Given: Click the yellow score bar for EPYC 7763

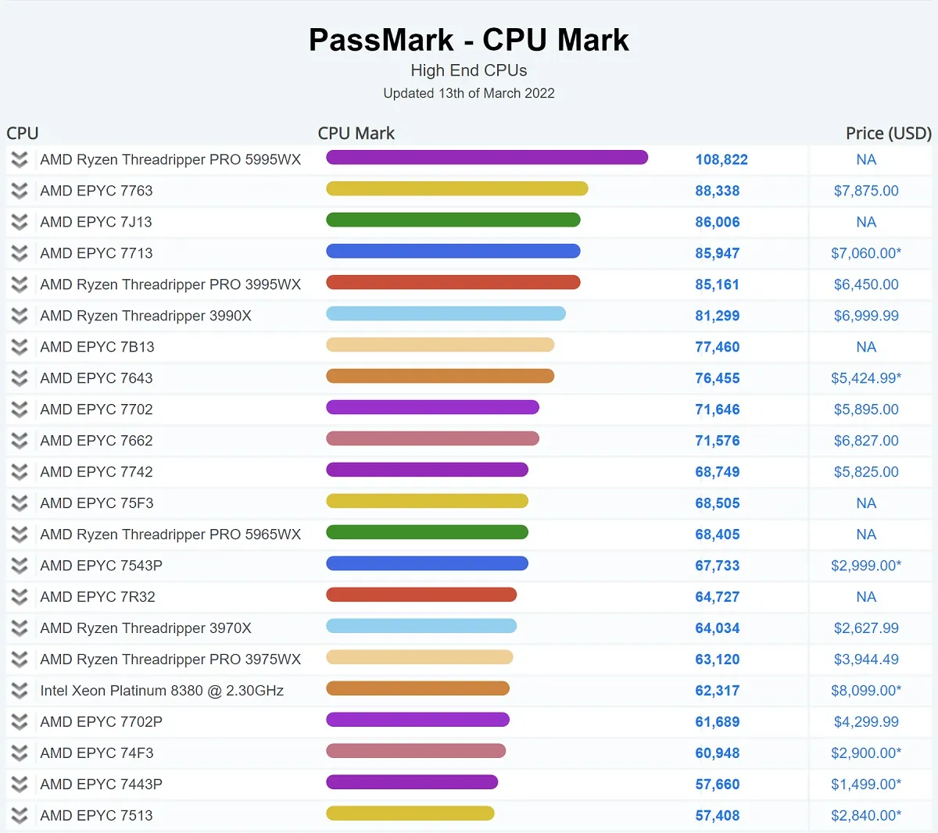Looking at the screenshot, I should (x=456, y=189).
